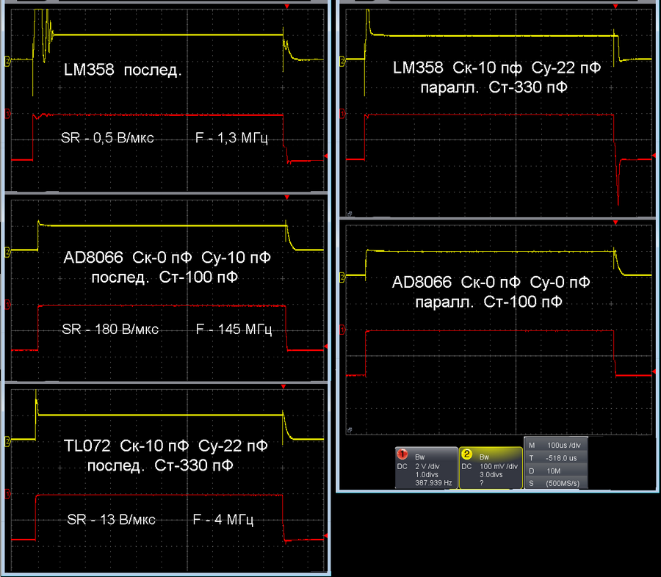Image resolution: width=661 pixels, height=577 pixels.
Task: Click channel 2 Bw bandwidth label
Action: pos(484,457)
